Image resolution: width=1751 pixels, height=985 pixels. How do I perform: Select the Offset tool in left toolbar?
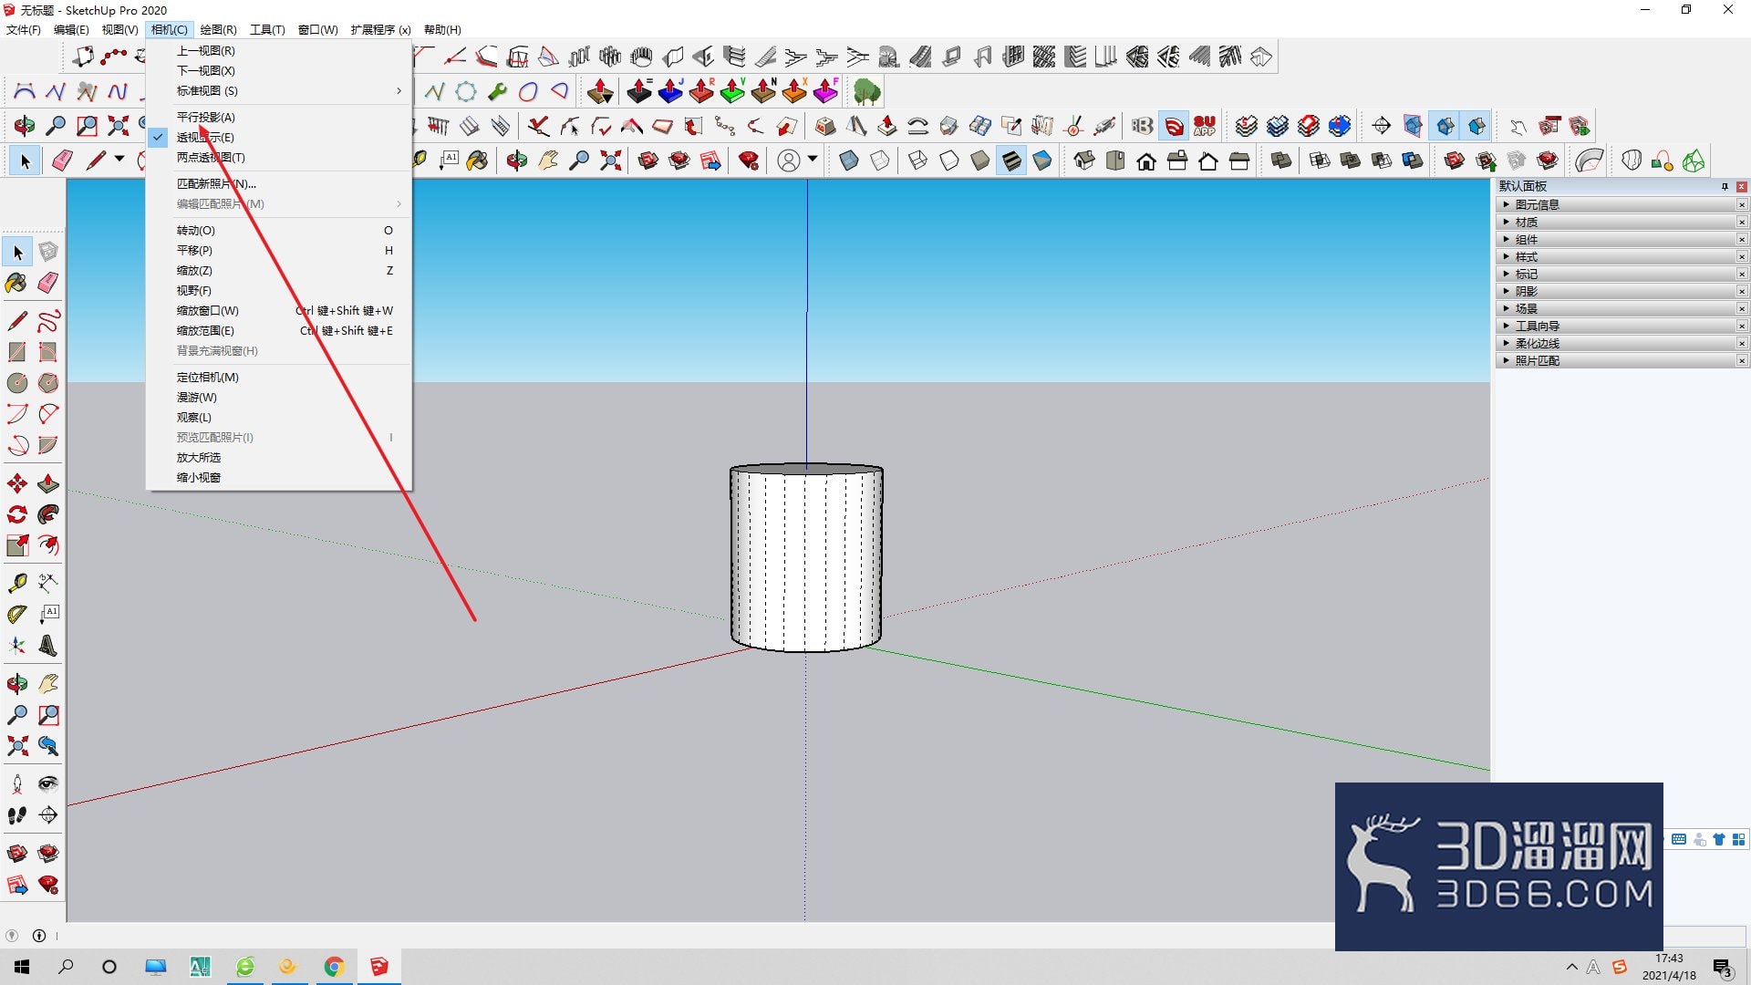[x=48, y=545]
